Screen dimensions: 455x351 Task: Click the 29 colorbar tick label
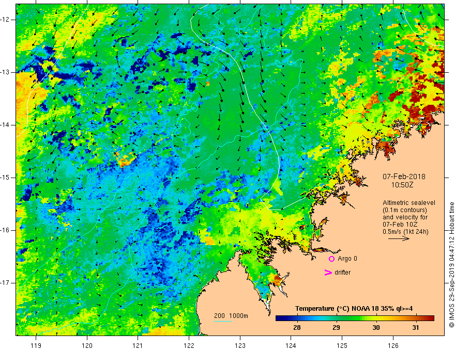tap(336, 328)
